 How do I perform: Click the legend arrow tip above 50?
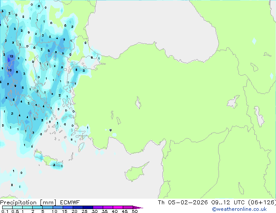[x=138, y=207]
